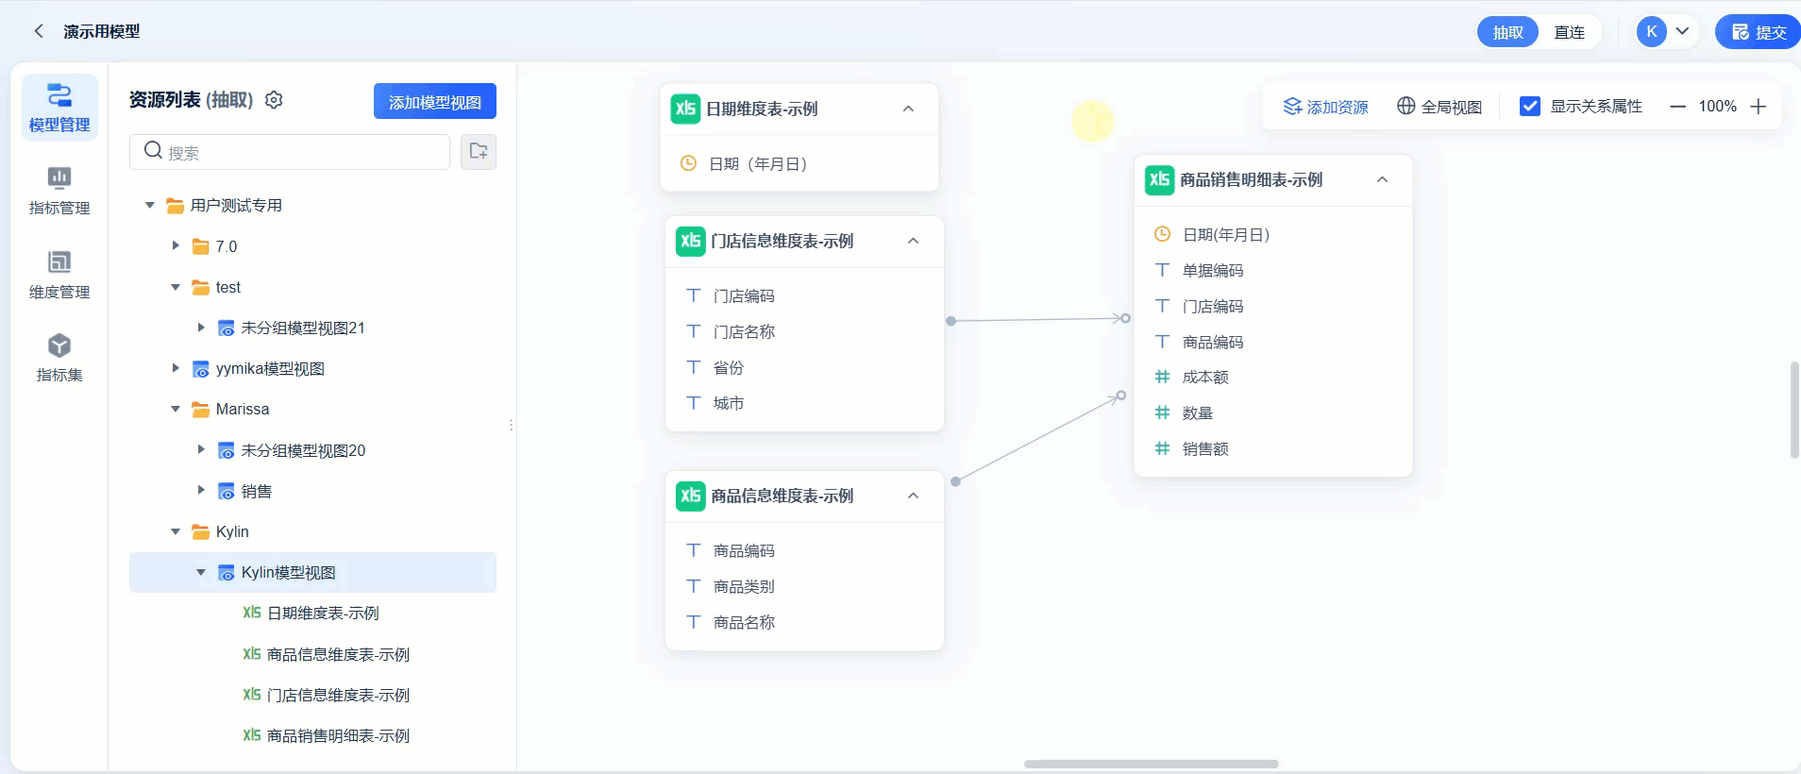This screenshot has height=774, width=1801.
Task: Collapse the 商品信息维度表-示例 card
Action: pyautogui.click(x=913, y=496)
